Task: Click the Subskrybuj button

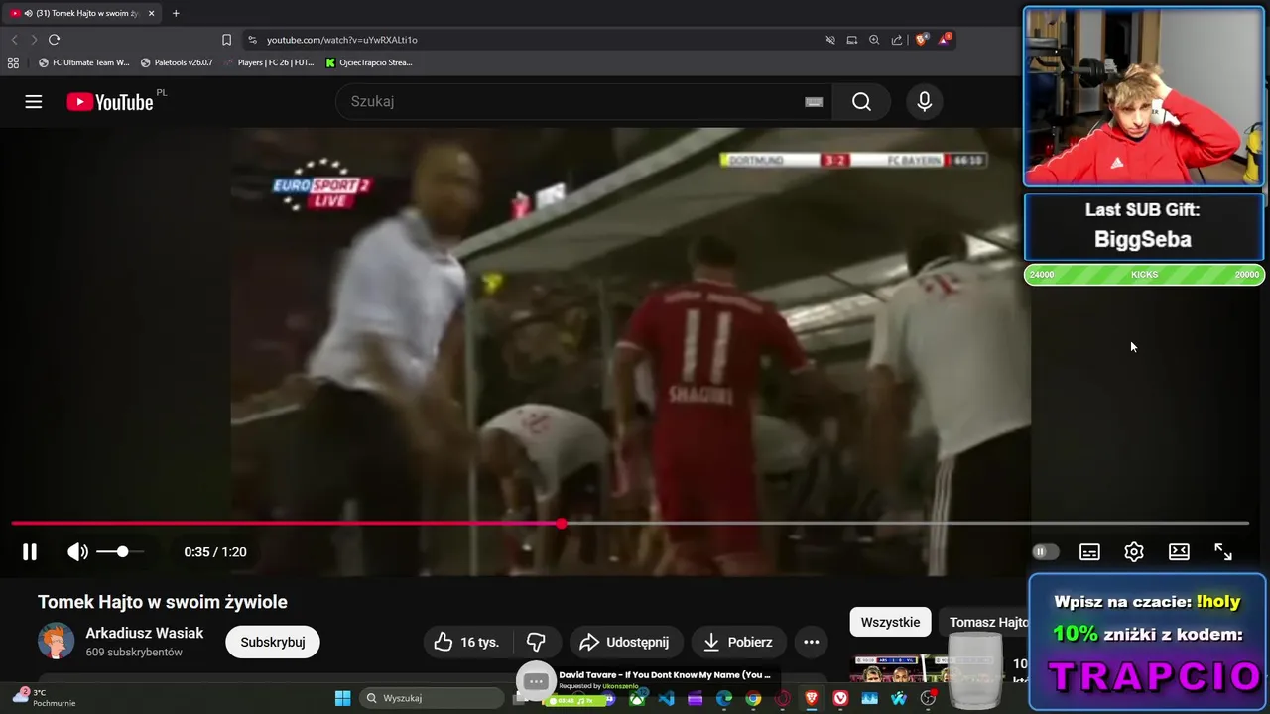Action: tap(273, 642)
